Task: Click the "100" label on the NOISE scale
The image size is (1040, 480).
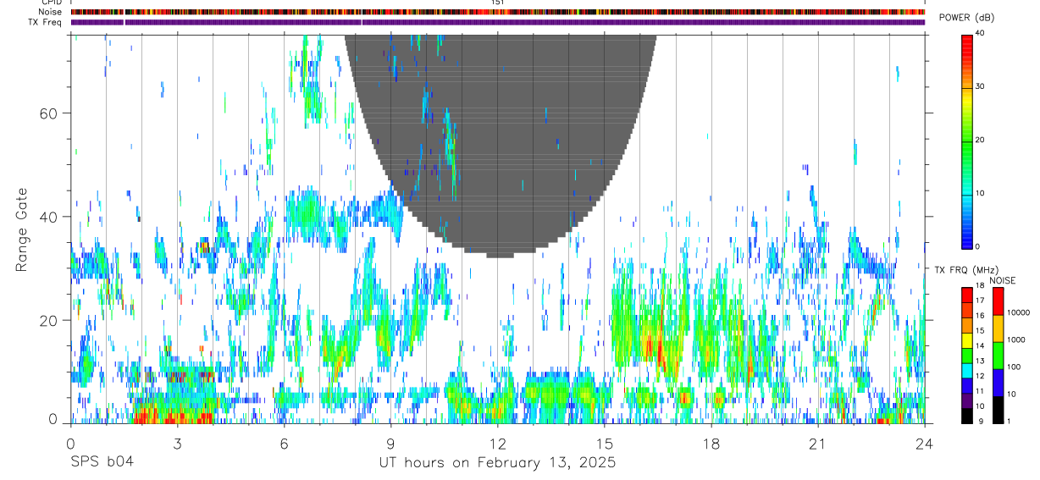Action: (x=1014, y=367)
